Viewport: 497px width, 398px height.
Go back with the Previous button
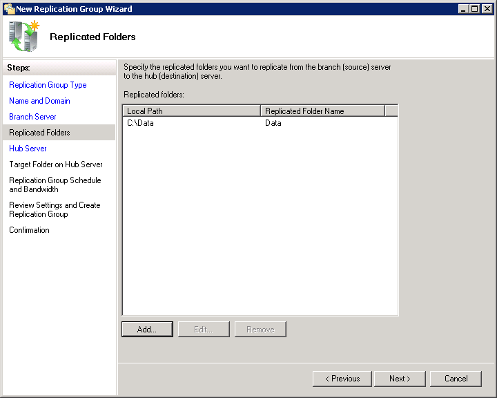click(342, 379)
